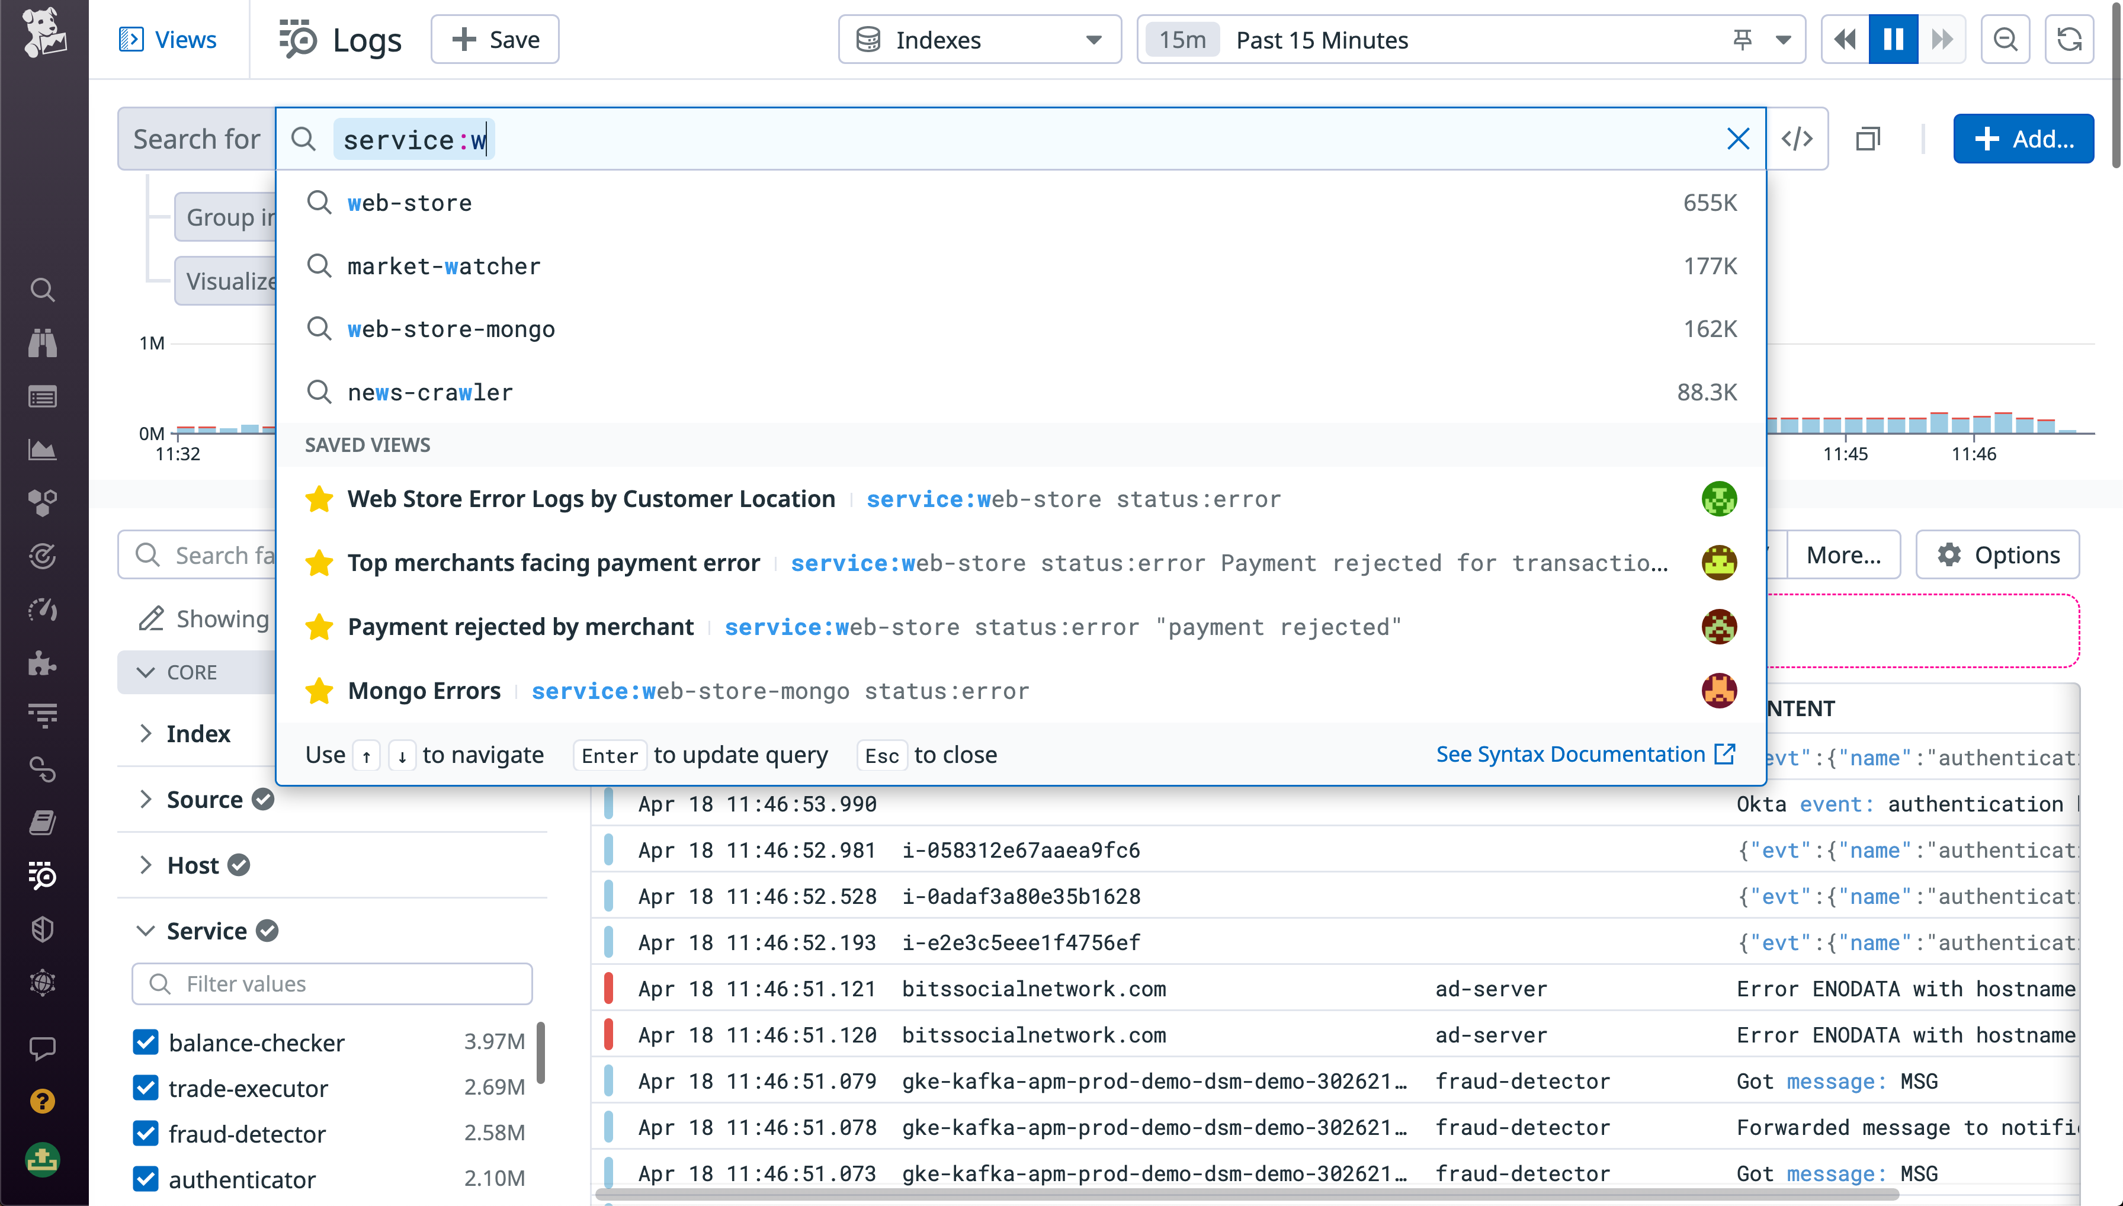
Task: Select the Dashboards chart icon in sidebar
Action: click(x=41, y=450)
